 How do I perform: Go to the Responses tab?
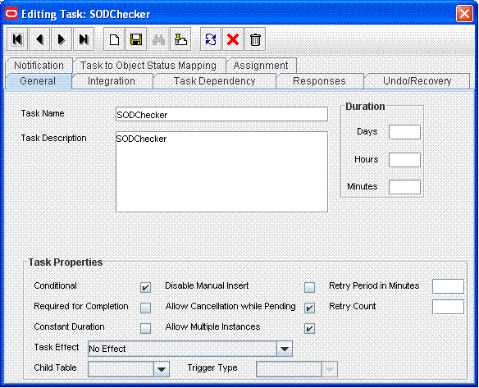click(x=319, y=81)
